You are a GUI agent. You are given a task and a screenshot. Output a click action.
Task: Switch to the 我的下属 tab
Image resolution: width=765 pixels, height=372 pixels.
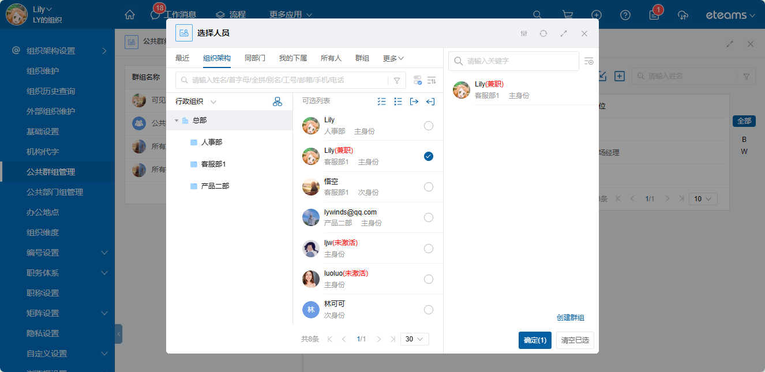(293, 58)
